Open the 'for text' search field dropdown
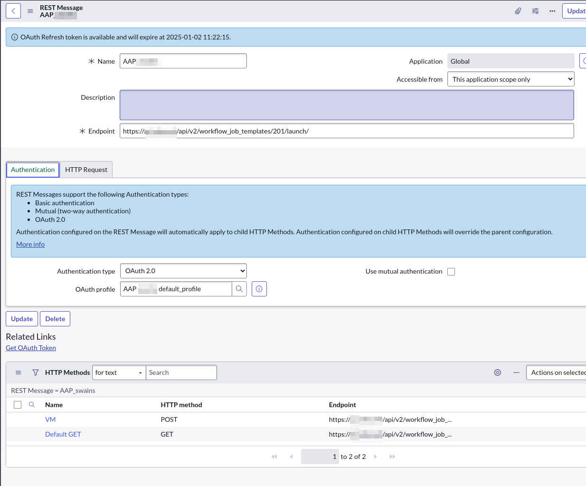This screenshot has width=586, height=486. (119, 372)
